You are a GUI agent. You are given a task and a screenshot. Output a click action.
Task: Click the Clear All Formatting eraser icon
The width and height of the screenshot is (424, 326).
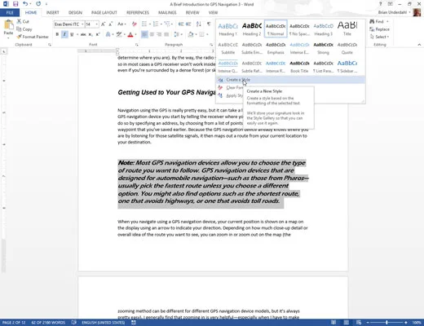click(134, 24)
